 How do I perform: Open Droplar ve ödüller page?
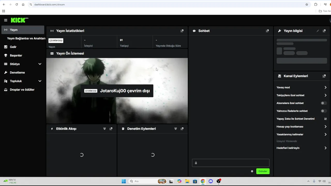pos(23,90)
